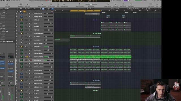Click the Move to Playhead icon

pyautogui.click(x=79, y=4)
